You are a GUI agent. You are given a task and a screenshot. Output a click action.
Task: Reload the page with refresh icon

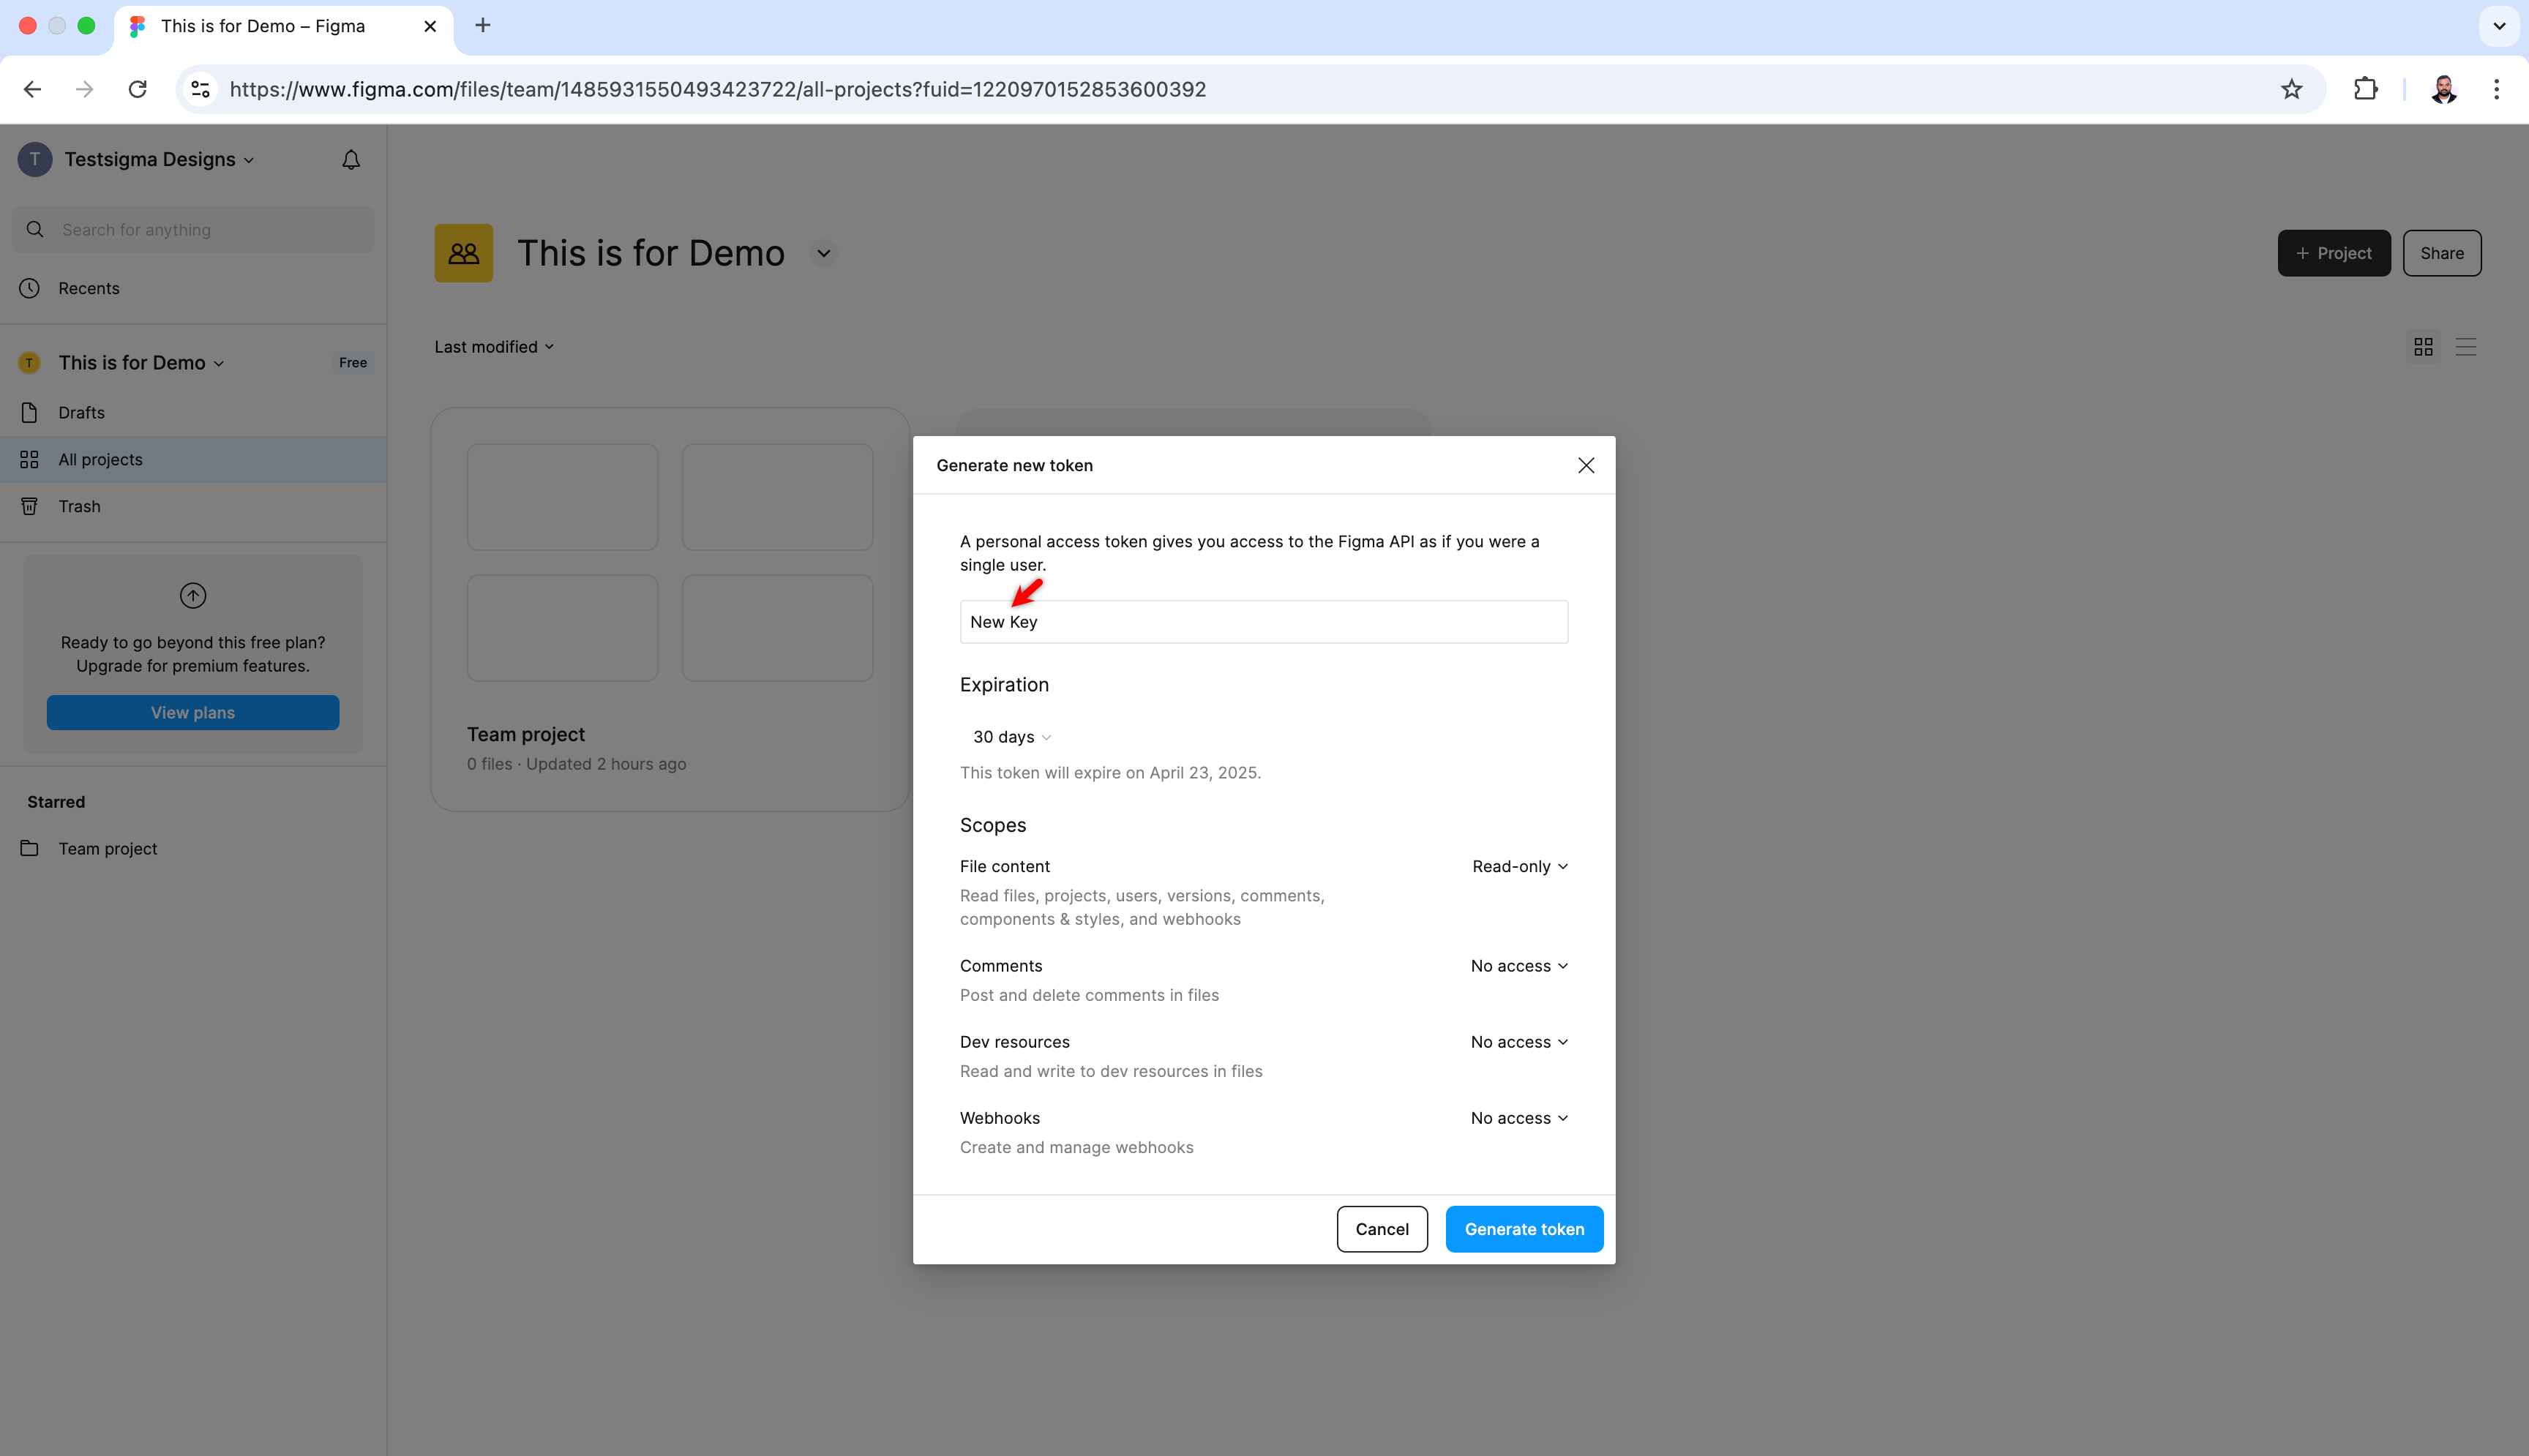pos(138,90)
